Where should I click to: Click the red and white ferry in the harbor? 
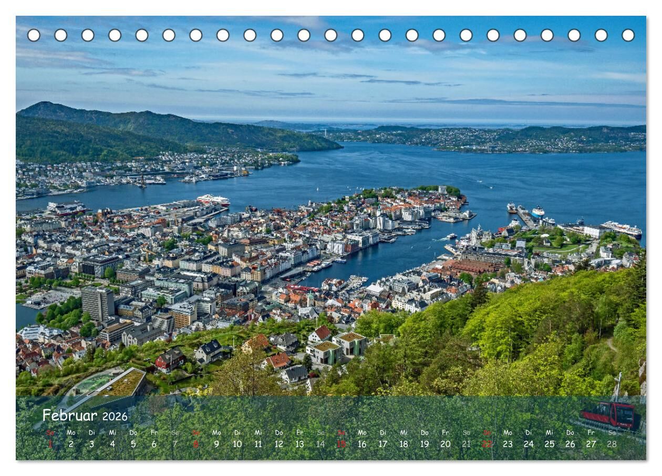pos(213,200)
